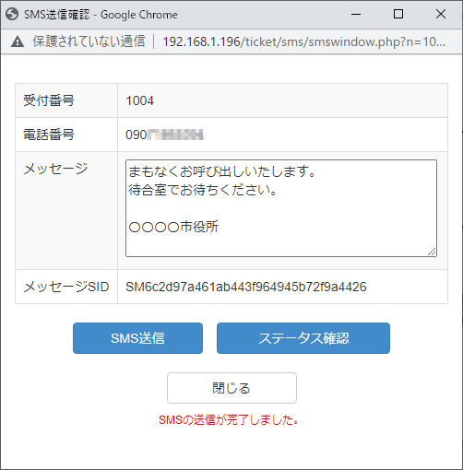Click the red SMS送信完了 status message
Screen dimensions: 463x470
point(229,420)
